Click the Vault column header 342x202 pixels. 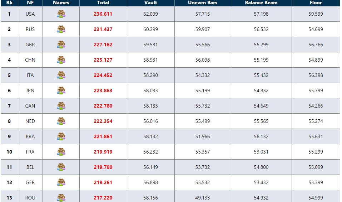pos(150,3)
